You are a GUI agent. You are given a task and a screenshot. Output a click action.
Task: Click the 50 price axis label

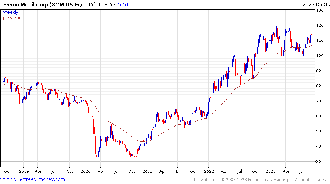(x=319, y=131)
